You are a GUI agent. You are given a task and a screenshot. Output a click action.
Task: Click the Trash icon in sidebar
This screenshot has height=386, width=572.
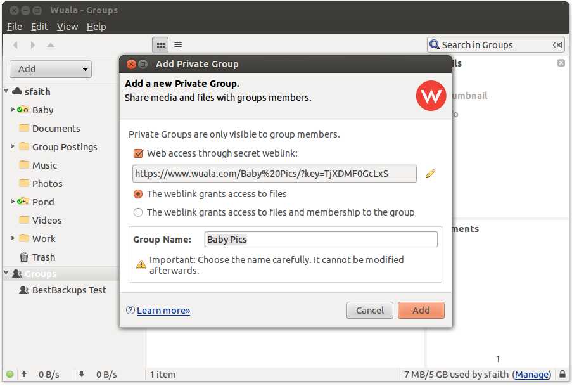[x=24, y=257]
